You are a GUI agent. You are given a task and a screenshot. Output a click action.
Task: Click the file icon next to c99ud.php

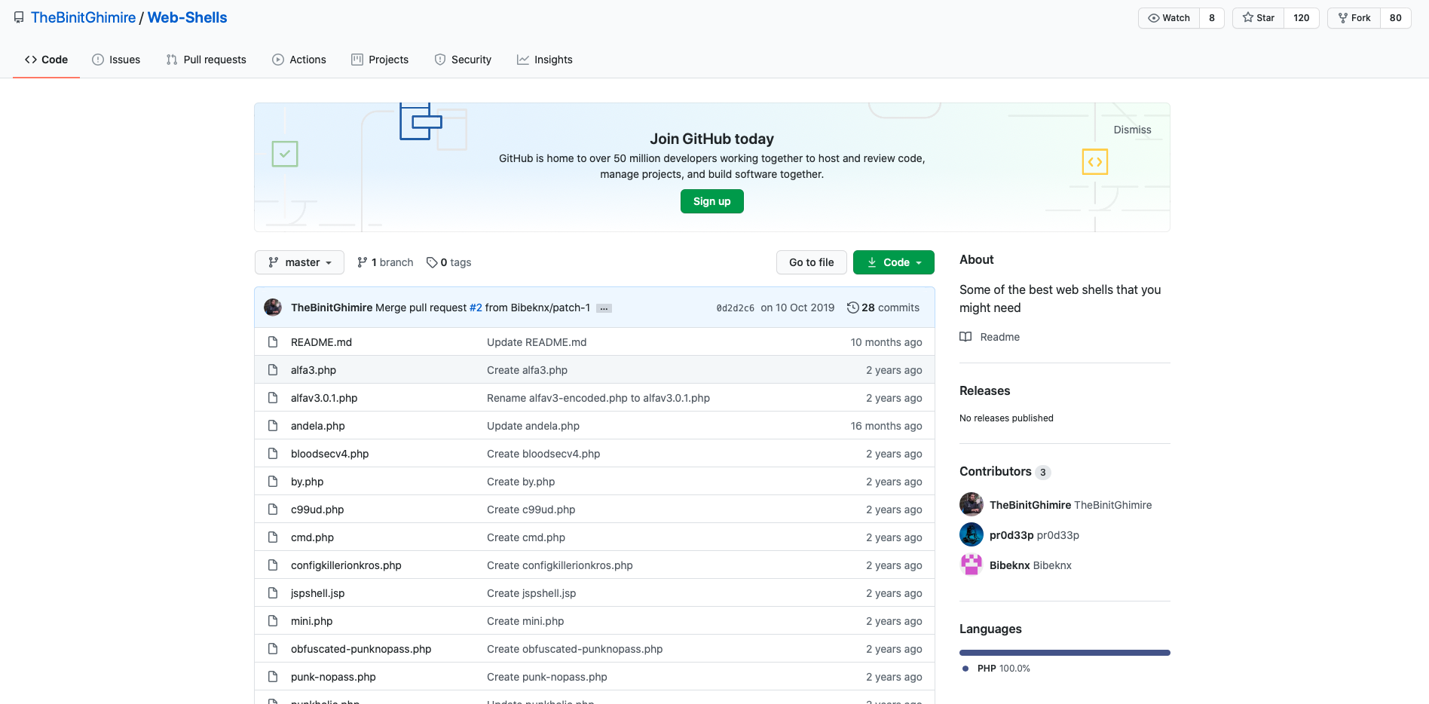[273, 509]
